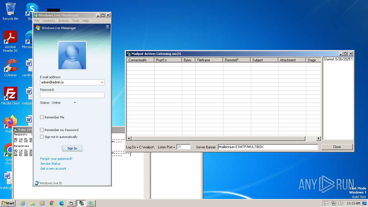Click the small expand button in Messenger header
The width and height of the screenshot is (368, 207).
108,27
